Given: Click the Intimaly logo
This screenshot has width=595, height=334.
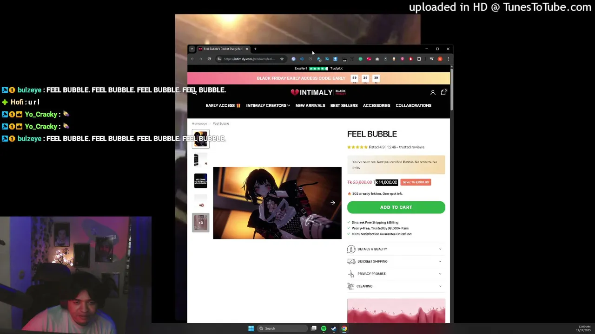Looking at the screenshot, I should 318,92.
